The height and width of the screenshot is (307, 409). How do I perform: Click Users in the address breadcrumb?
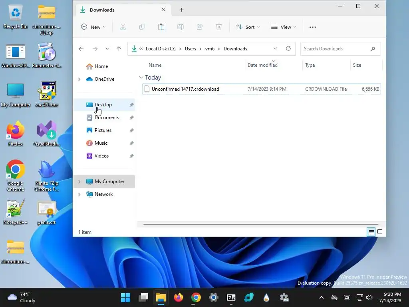pos(191,49)
